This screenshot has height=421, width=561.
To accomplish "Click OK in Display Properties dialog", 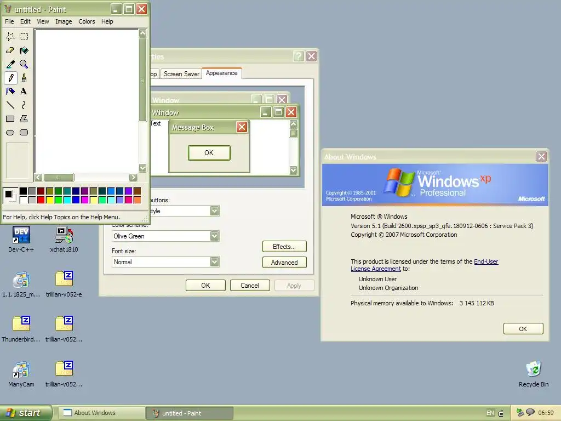I will 206,285.
